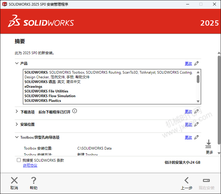This screenshot has height=194, width=221.
Task: Minimize the installation manager window
Action: coord(188,4)
